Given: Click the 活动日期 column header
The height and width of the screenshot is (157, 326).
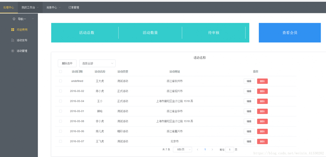Looking at the screenshot, I should [x=77, y=72].
